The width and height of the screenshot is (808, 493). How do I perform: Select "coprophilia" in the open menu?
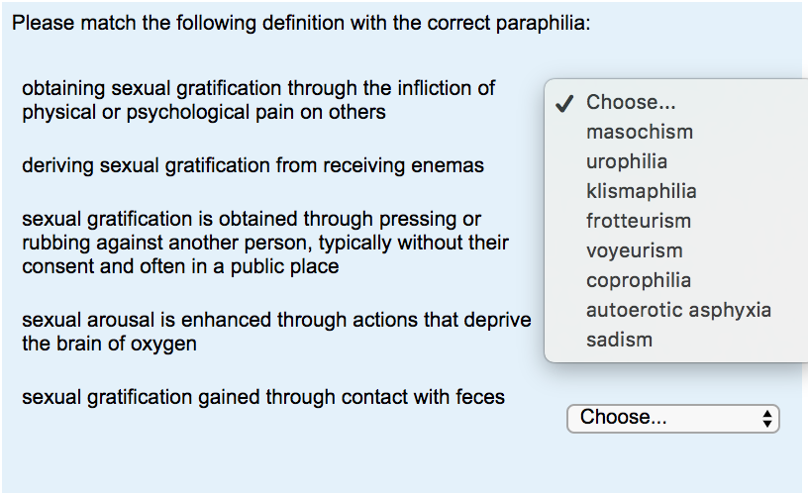[638, 280]
